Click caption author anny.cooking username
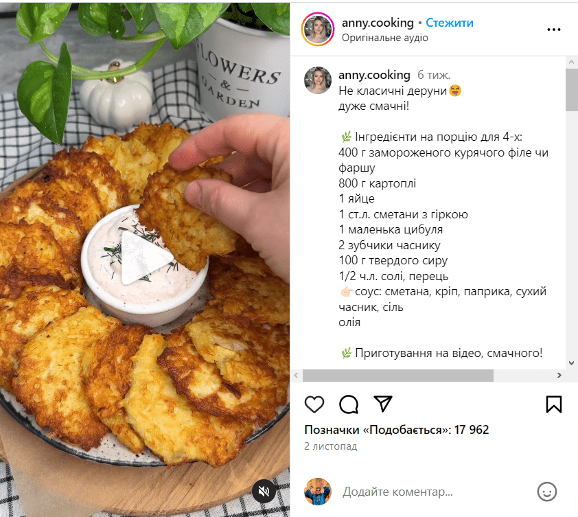Image resolution: width=578 pixels, height=517 pixels. (374, 75)
